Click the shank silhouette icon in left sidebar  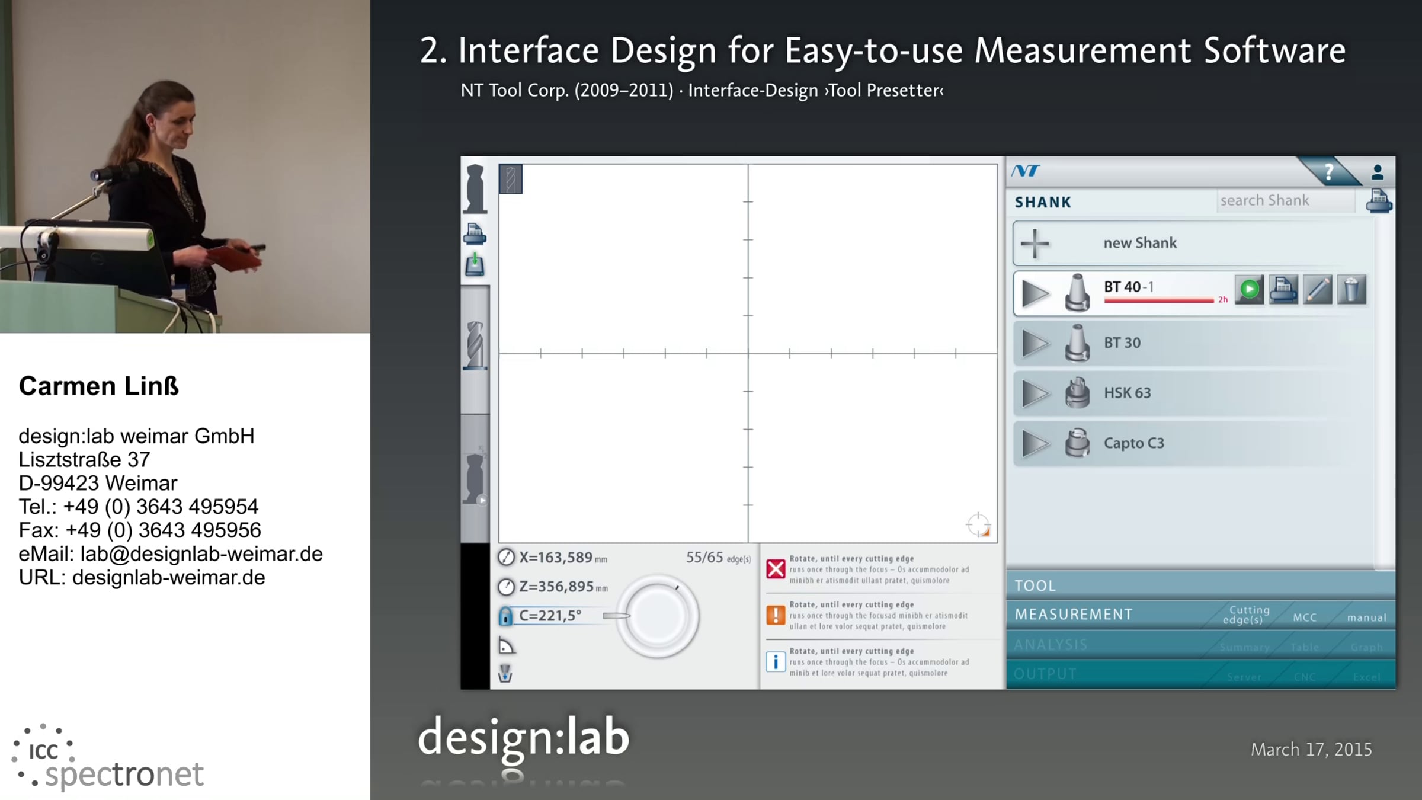pyautogui.click(x=475, y=189)
